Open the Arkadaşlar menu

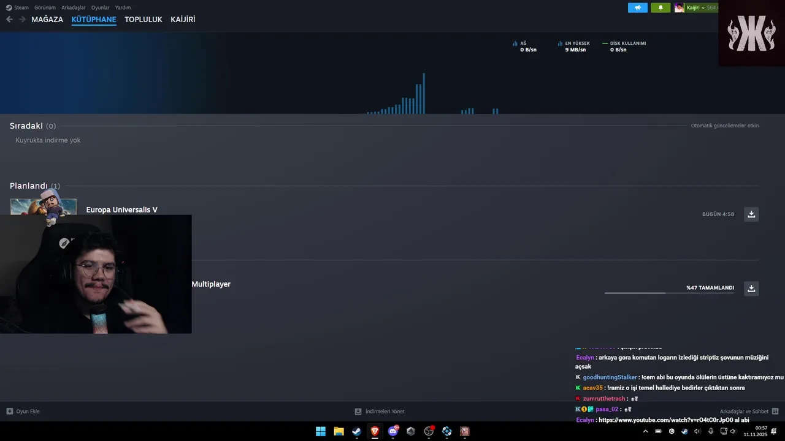coord(74,8)
